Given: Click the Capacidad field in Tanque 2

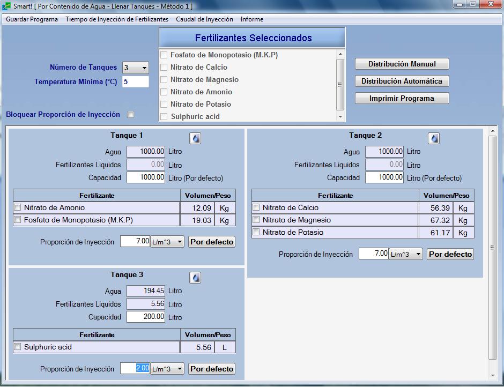Looking at the screenshot, I should (x=384, y=177).
